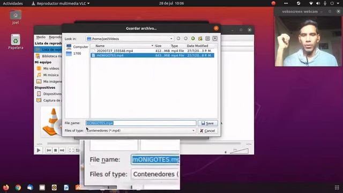Select file 20200727_155548.mp4

pos(152,51)
